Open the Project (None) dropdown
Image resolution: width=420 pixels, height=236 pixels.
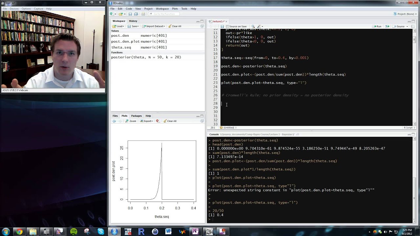pos(405,14)
